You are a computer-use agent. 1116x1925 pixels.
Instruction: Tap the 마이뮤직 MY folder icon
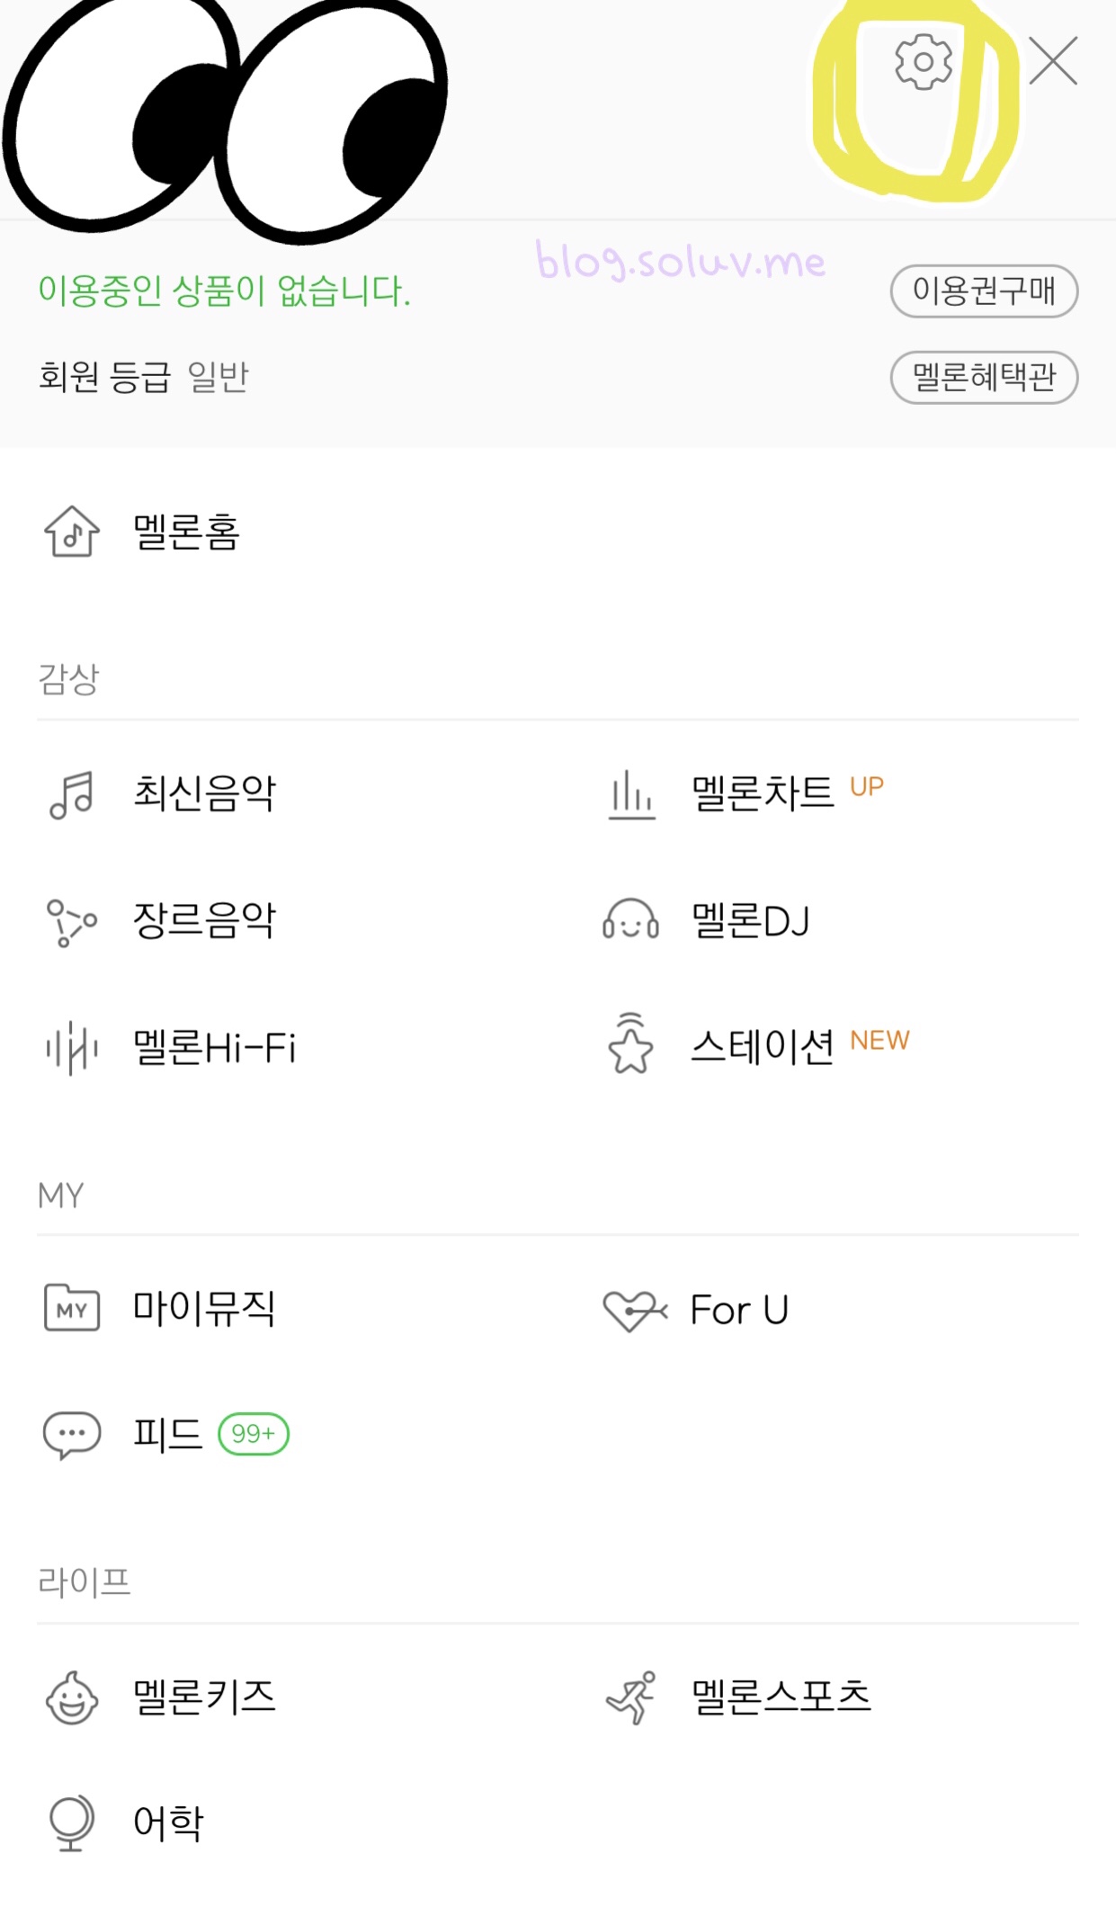click(x=72, y=1308)
